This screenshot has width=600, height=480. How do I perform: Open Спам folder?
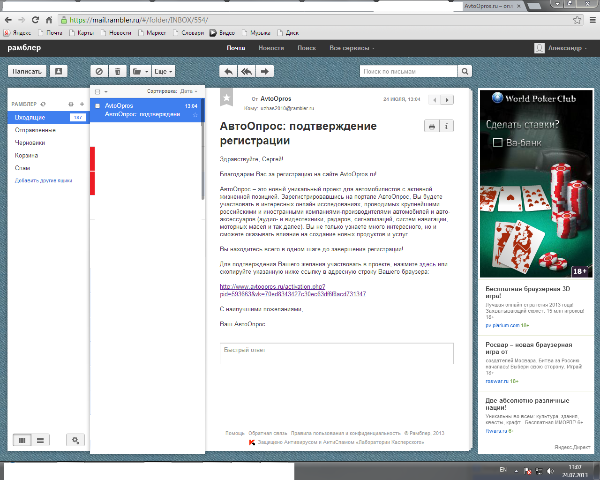coord(22,168)
